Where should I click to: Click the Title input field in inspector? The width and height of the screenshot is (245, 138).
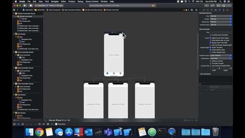click(220, 32)
